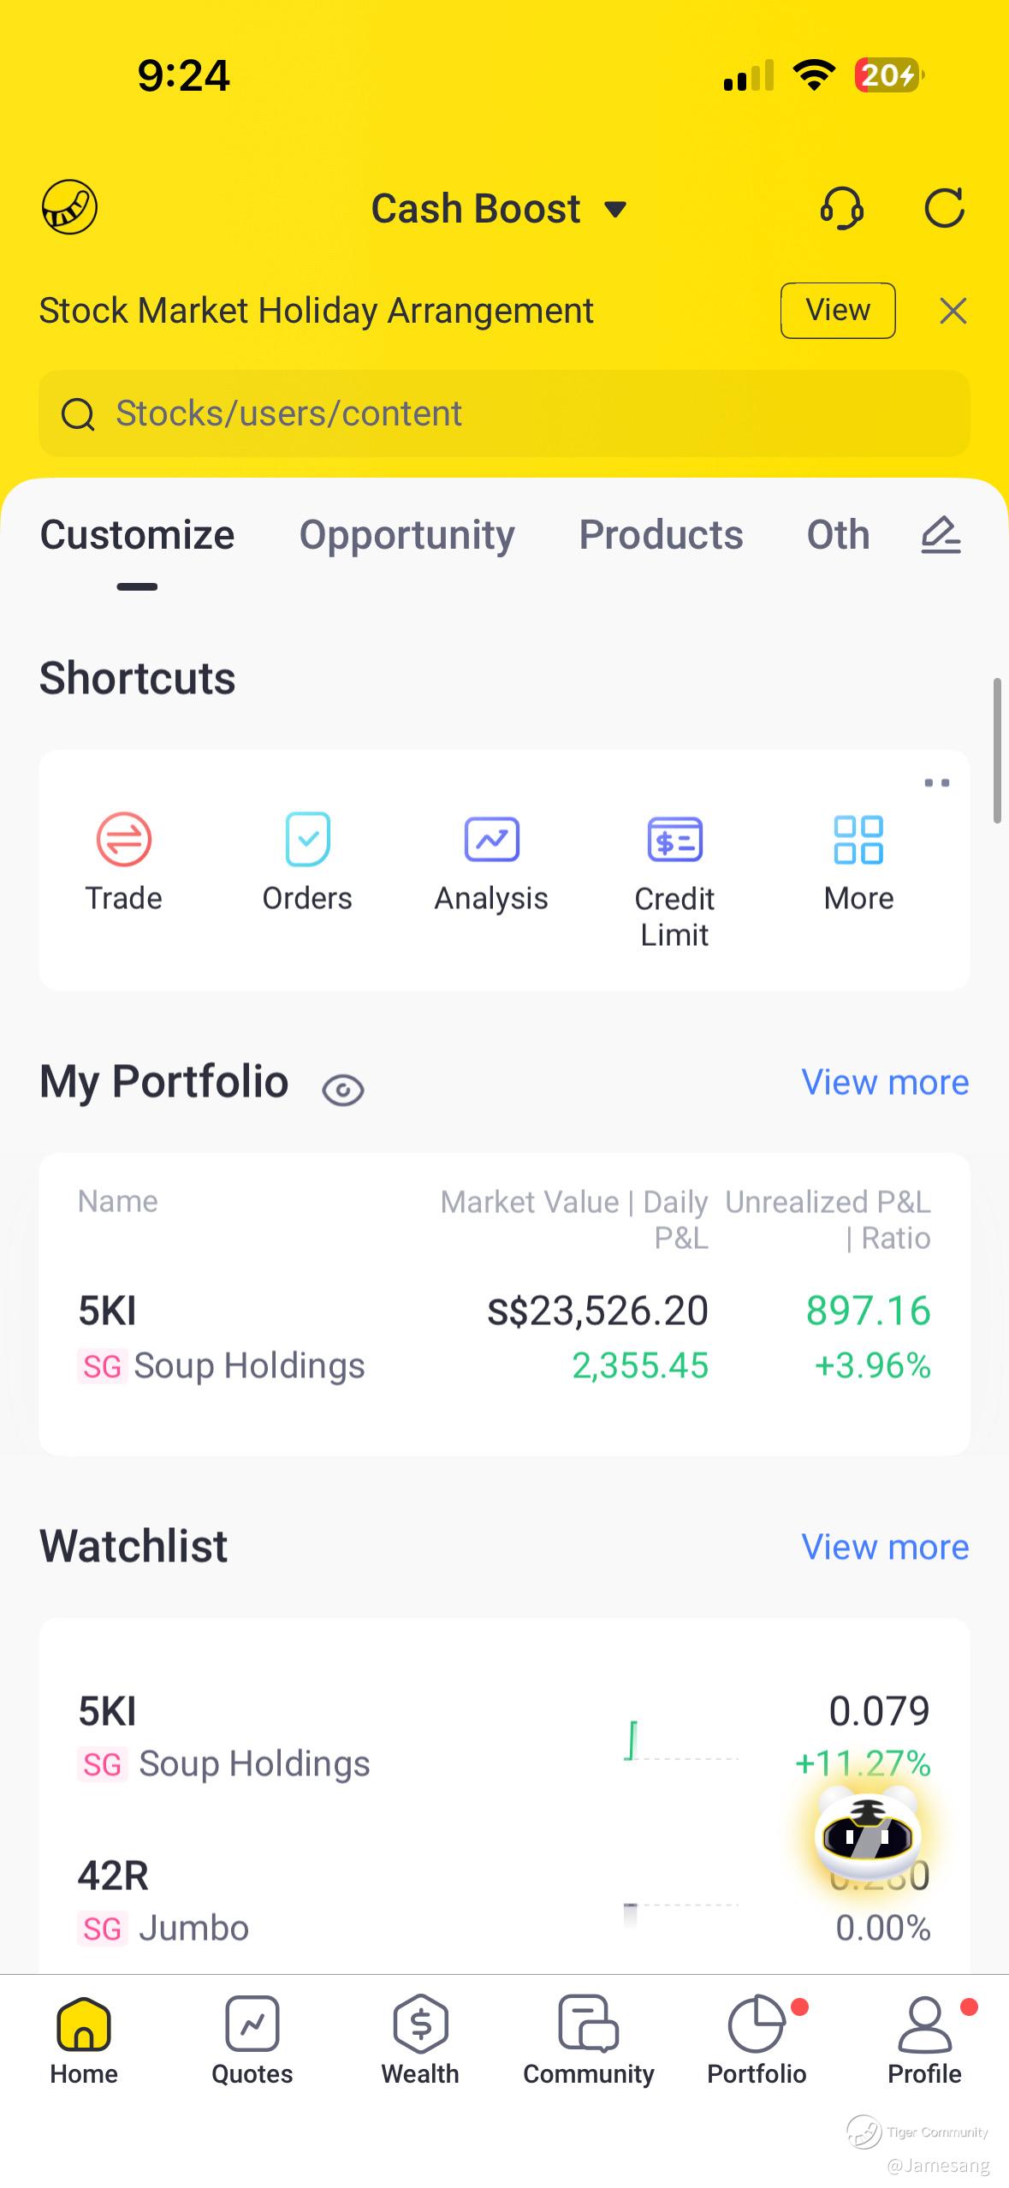Open the Analysis shortcut
Image resolution: width=1009 pixels, height=2188 pixels.
[x=491, y=860]
